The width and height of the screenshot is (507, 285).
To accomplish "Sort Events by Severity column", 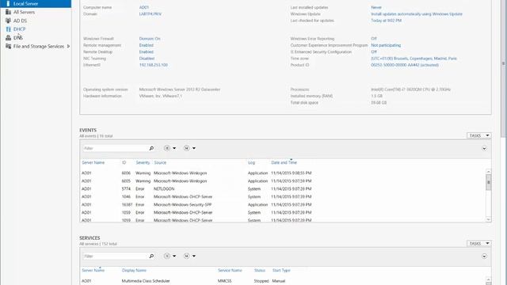I will pos(143,162).
